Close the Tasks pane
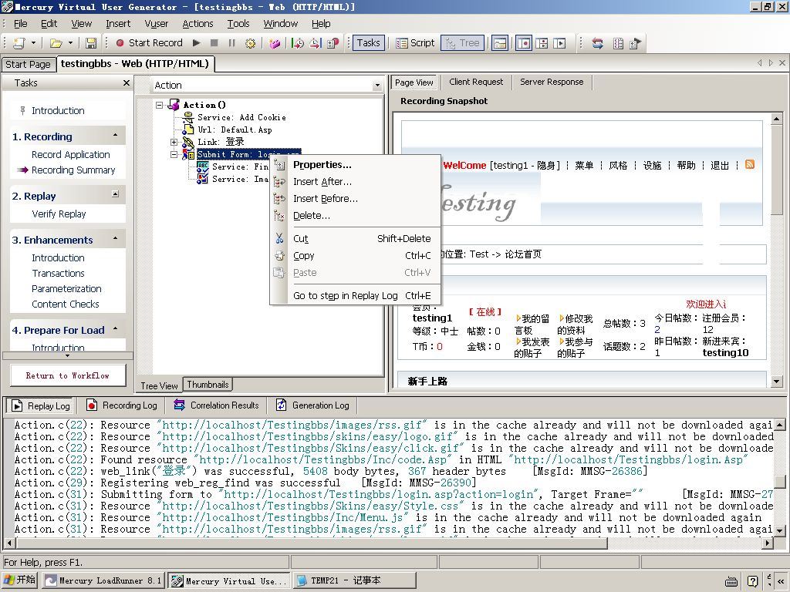790x592 pixels. coord(126,83)
